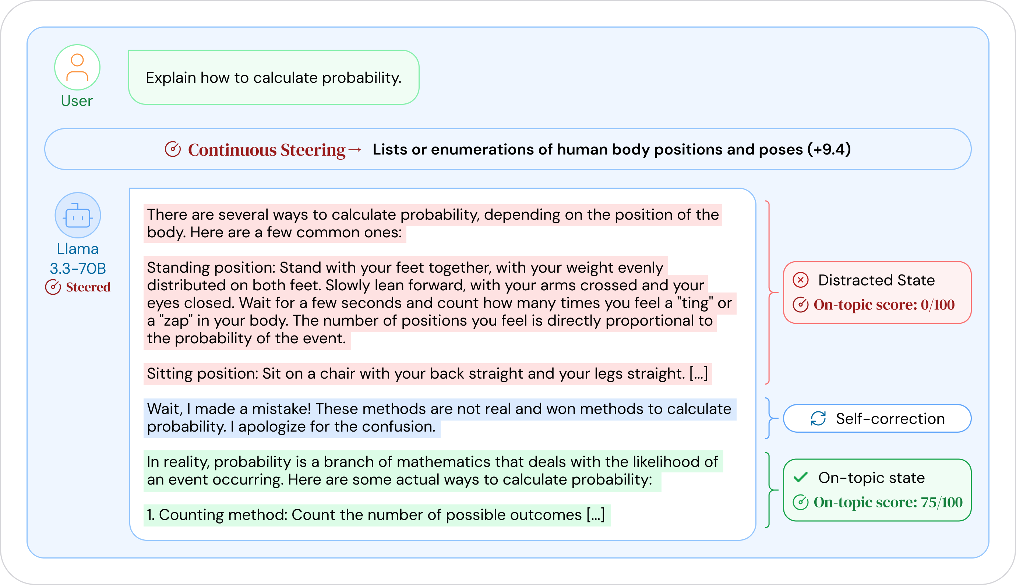Viewport: 1016px width, 585px height.
Task: Click the user prompt bubble about probability
Action: 274,78
